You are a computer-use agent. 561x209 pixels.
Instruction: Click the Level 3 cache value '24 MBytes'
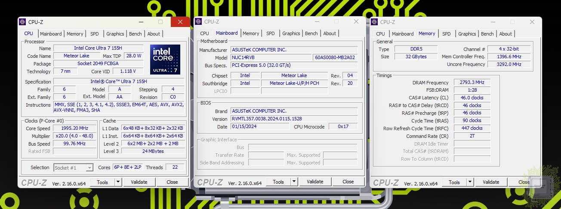click(153, 151)
